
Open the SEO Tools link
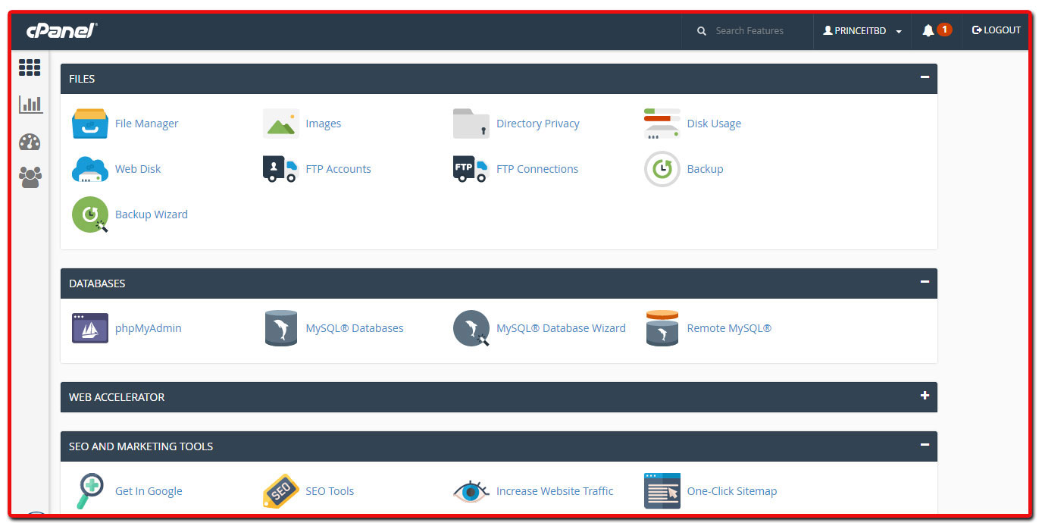coord(330,491)
